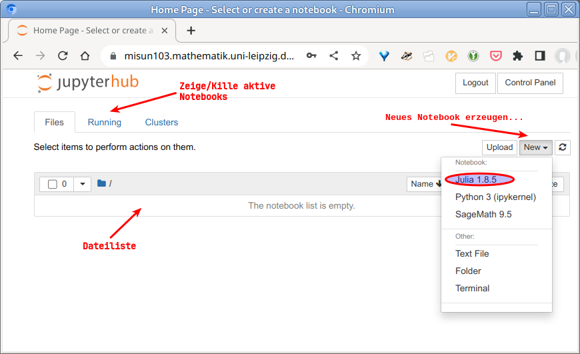Click the green circular extension icon
The image size is (580, 354).
tap(473, 56)
